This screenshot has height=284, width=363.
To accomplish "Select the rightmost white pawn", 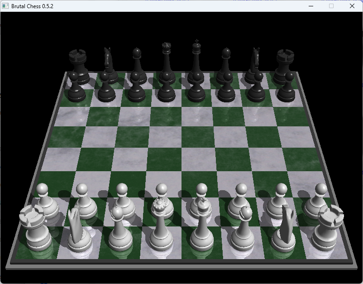I will pyautogui.click(x=320, y=199).
